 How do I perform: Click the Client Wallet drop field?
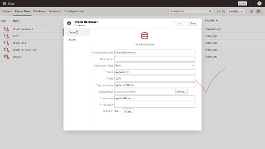(x=144, y=92)
